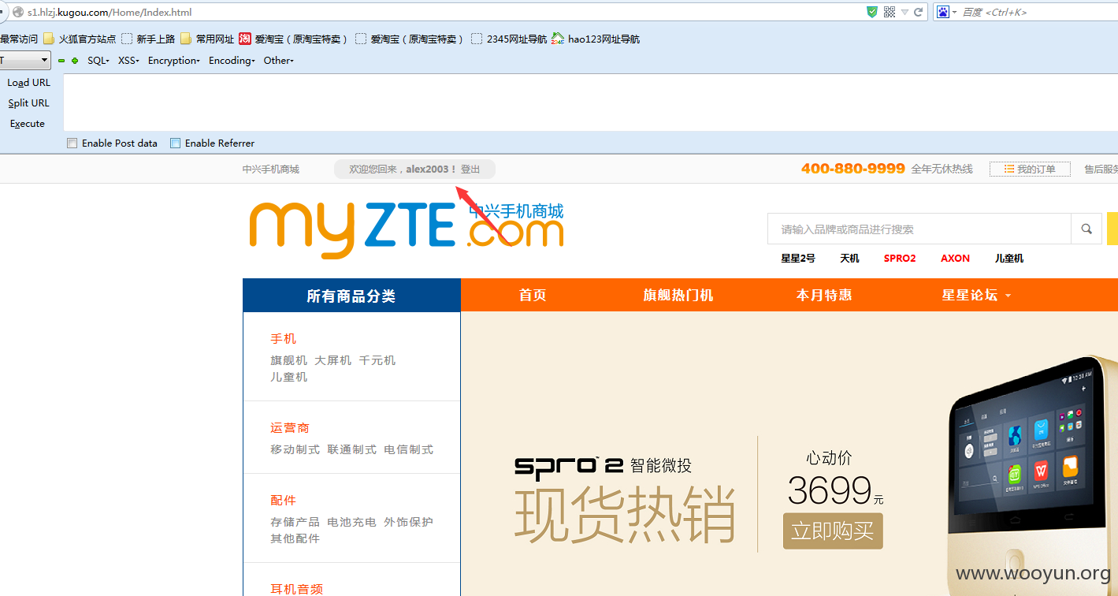Click the 儿童机 hot search link under search box

tap(1009, 259)
